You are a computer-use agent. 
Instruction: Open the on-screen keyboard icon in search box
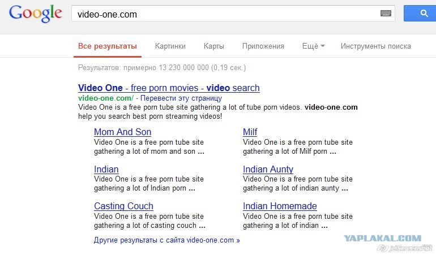pyautogui.click(x=386, y=14)
